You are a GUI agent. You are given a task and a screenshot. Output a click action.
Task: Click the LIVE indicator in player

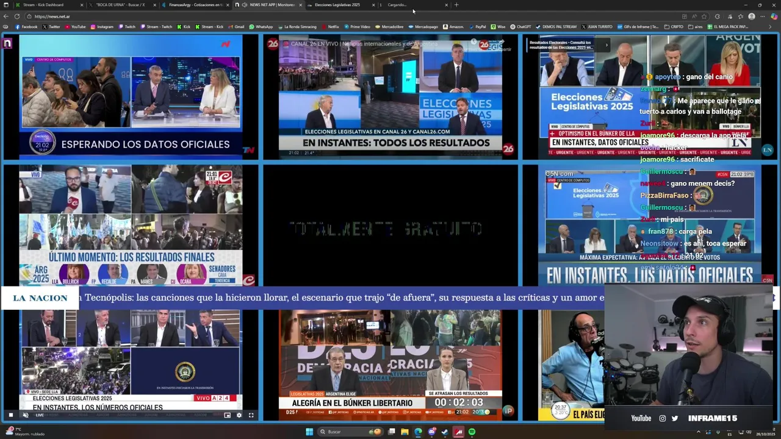40,415
